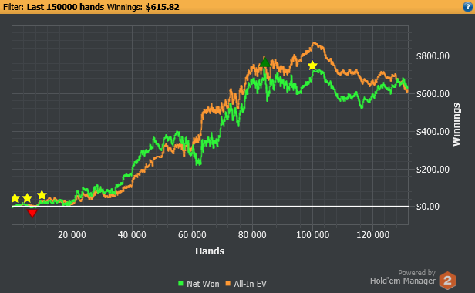The height and width of the screenshot is (293, 475).
Task: Click the $400.00 axis label
Action: (433, 132)
